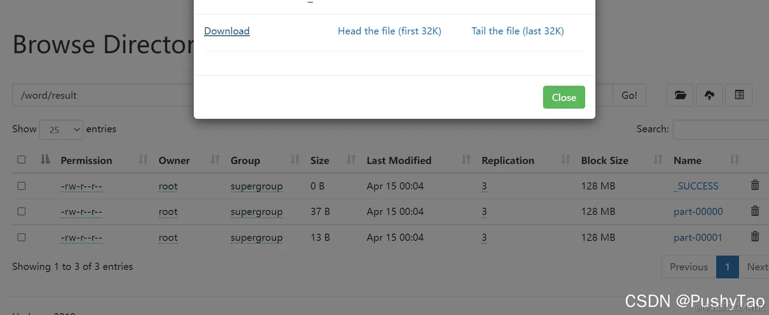Screen dimensions: 769x315
Task: Click 'Showing 1 to 3 of 3 entries'
Action: [x=72, y=267]
